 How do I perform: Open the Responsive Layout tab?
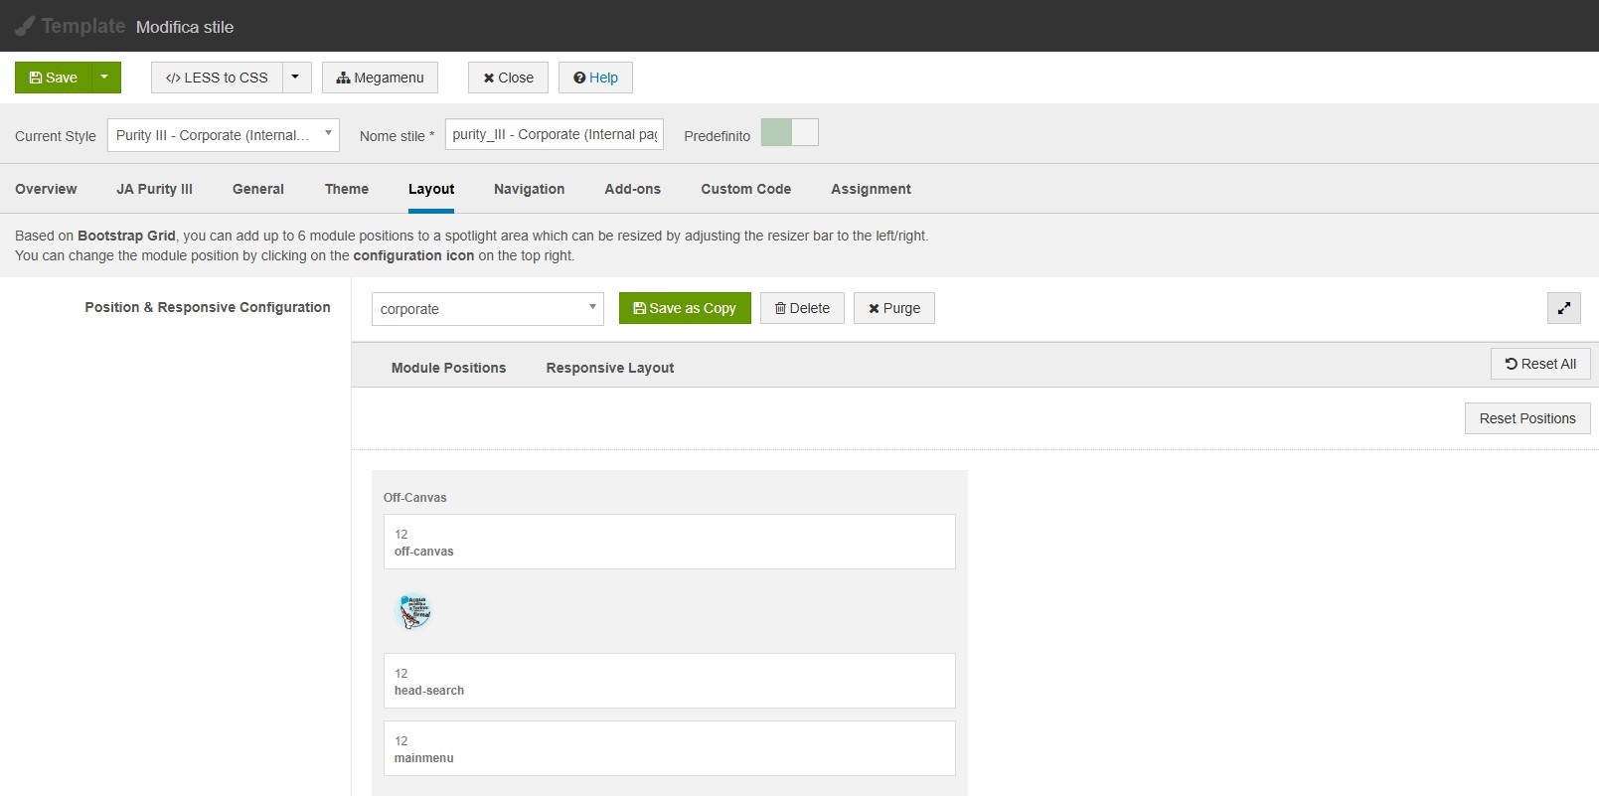point(609,368)
